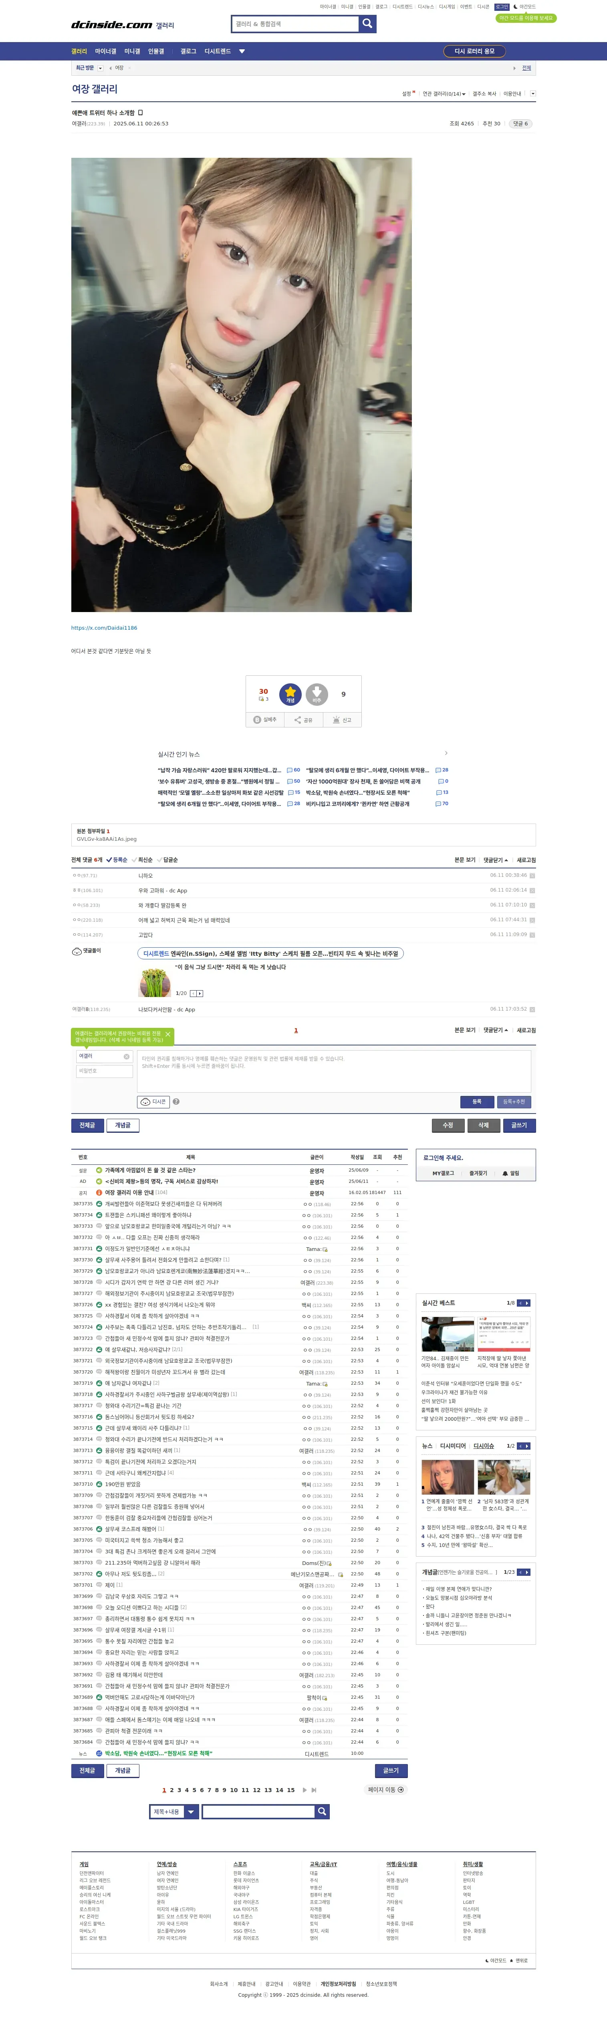Click the dcinside.com logo
This screenshot has height=2018, width=607.
[112, 25]
